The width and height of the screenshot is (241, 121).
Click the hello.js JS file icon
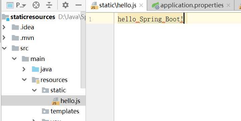point(55,101)
